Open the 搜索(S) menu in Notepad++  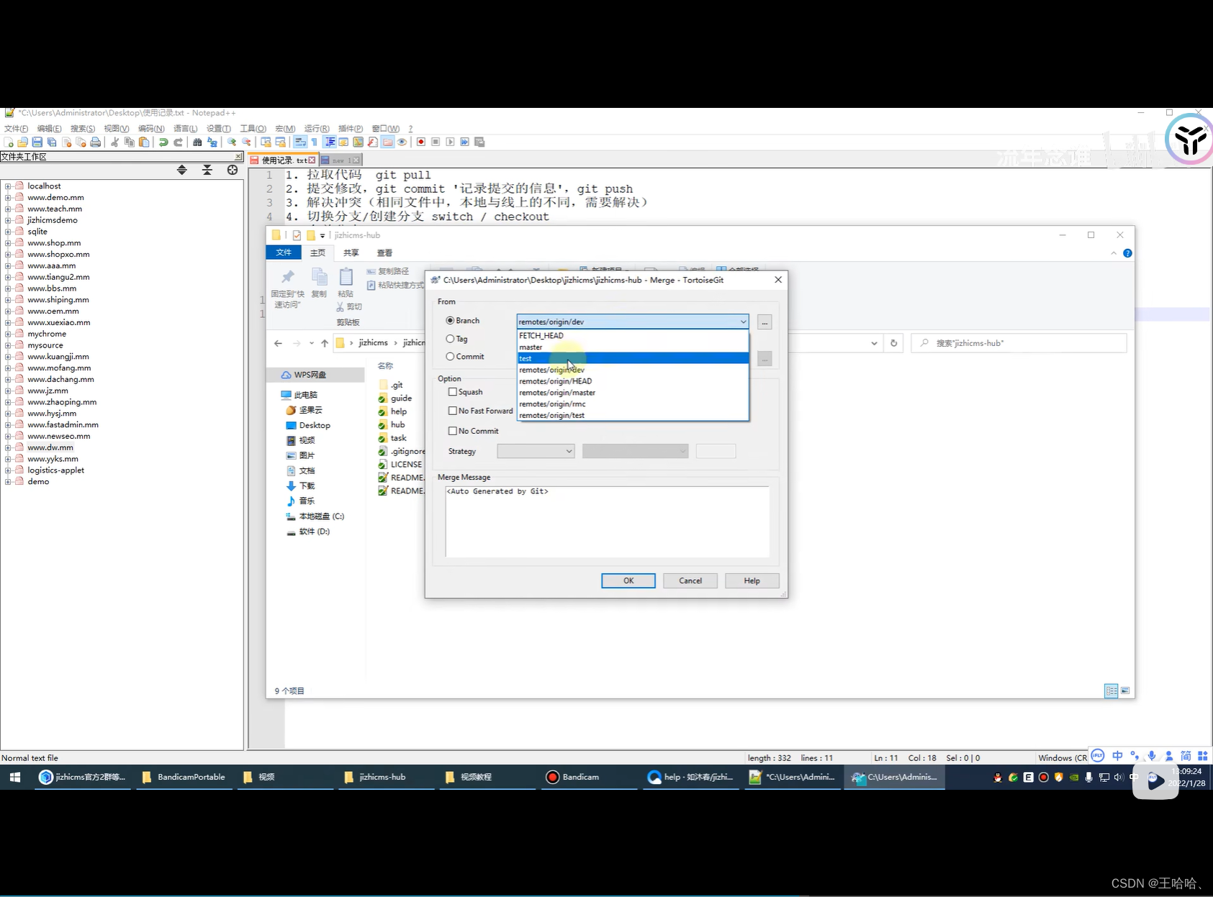[x=83, y=129]
